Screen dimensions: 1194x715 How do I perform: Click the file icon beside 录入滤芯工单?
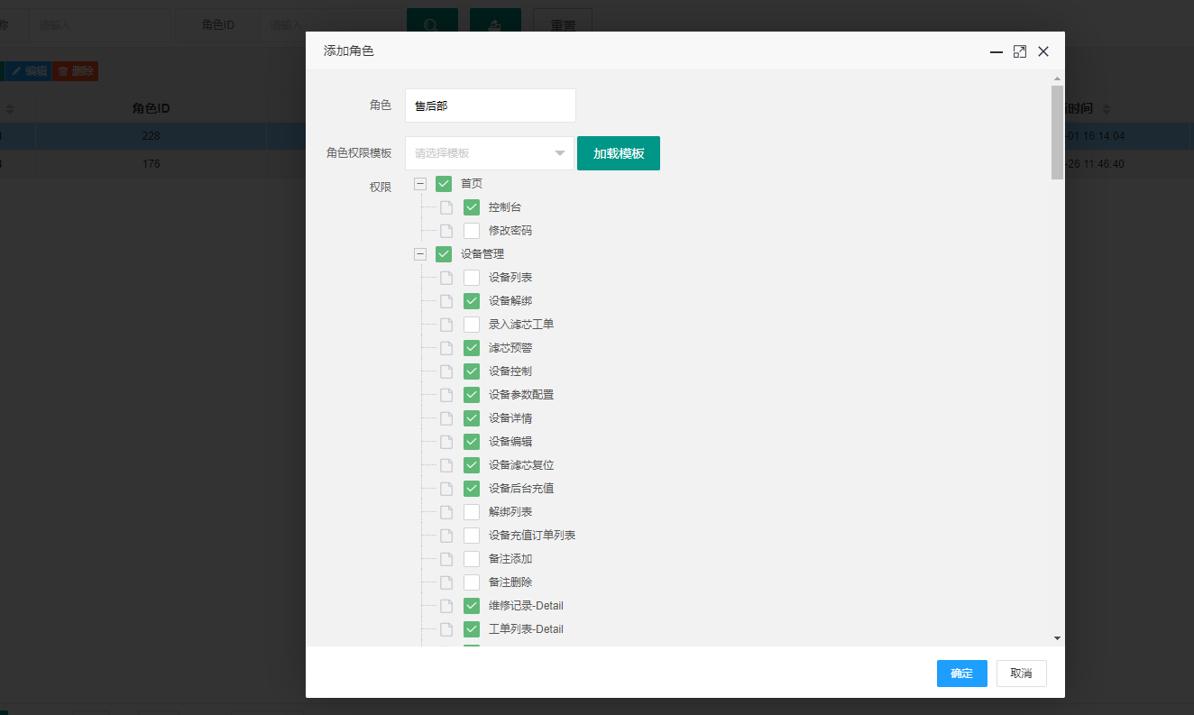446,325
